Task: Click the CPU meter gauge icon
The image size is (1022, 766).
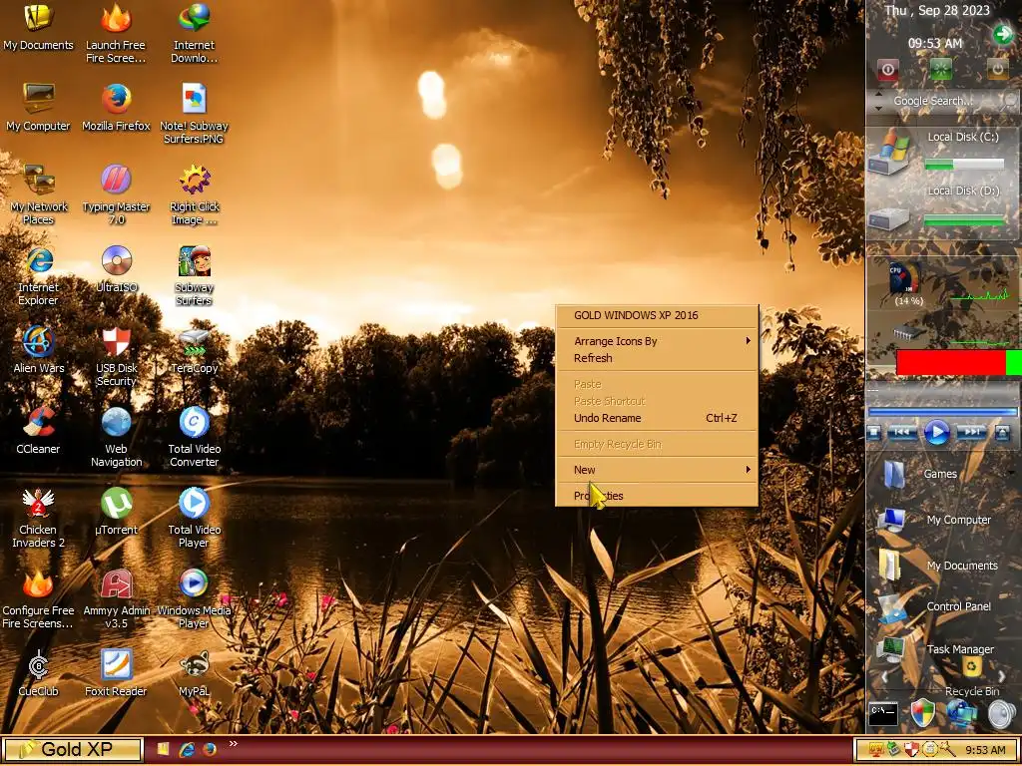Action: [x=906, y=279]
